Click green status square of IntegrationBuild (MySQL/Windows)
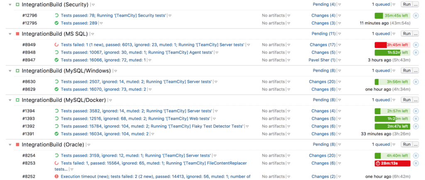The image size is (425, 180). 17,71
